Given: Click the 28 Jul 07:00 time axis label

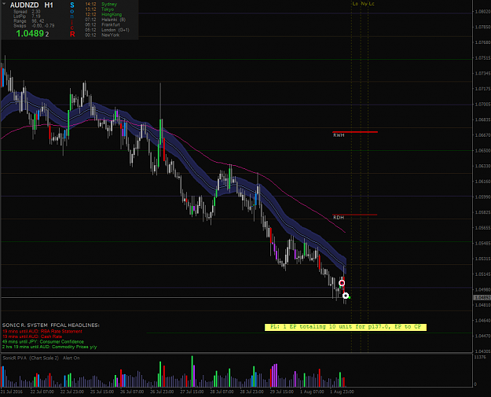Looking at the screenshot, I should (x=222, y=391).
